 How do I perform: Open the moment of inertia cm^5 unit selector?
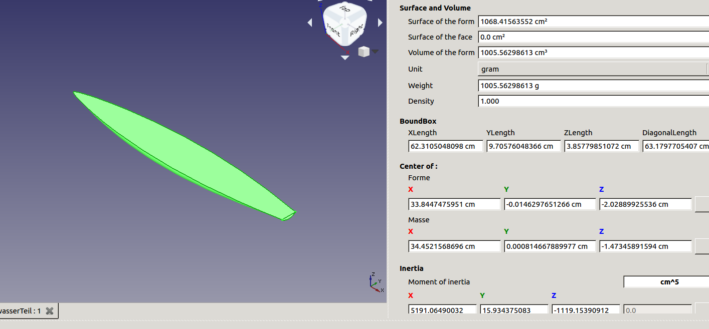(666, 282)
